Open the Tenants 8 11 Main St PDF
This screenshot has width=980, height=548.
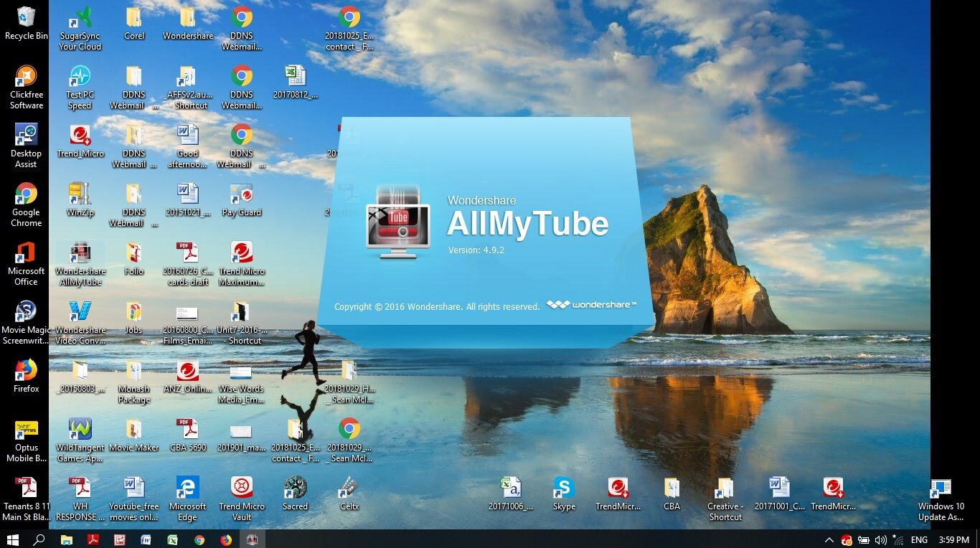(27, 499)
